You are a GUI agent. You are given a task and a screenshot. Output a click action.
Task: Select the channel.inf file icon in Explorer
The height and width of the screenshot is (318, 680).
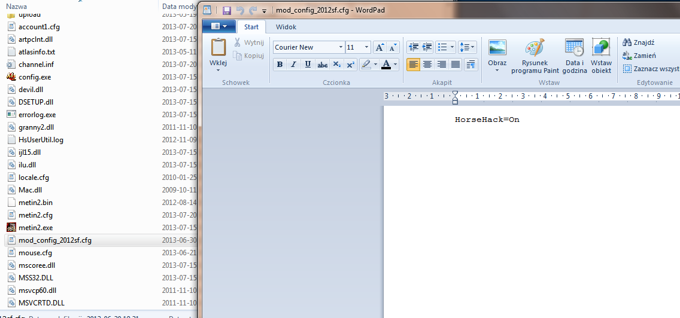11,65
